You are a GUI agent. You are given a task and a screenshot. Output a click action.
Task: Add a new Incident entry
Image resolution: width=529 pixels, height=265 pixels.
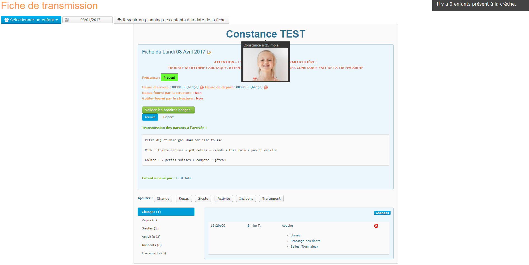(246, 199)
